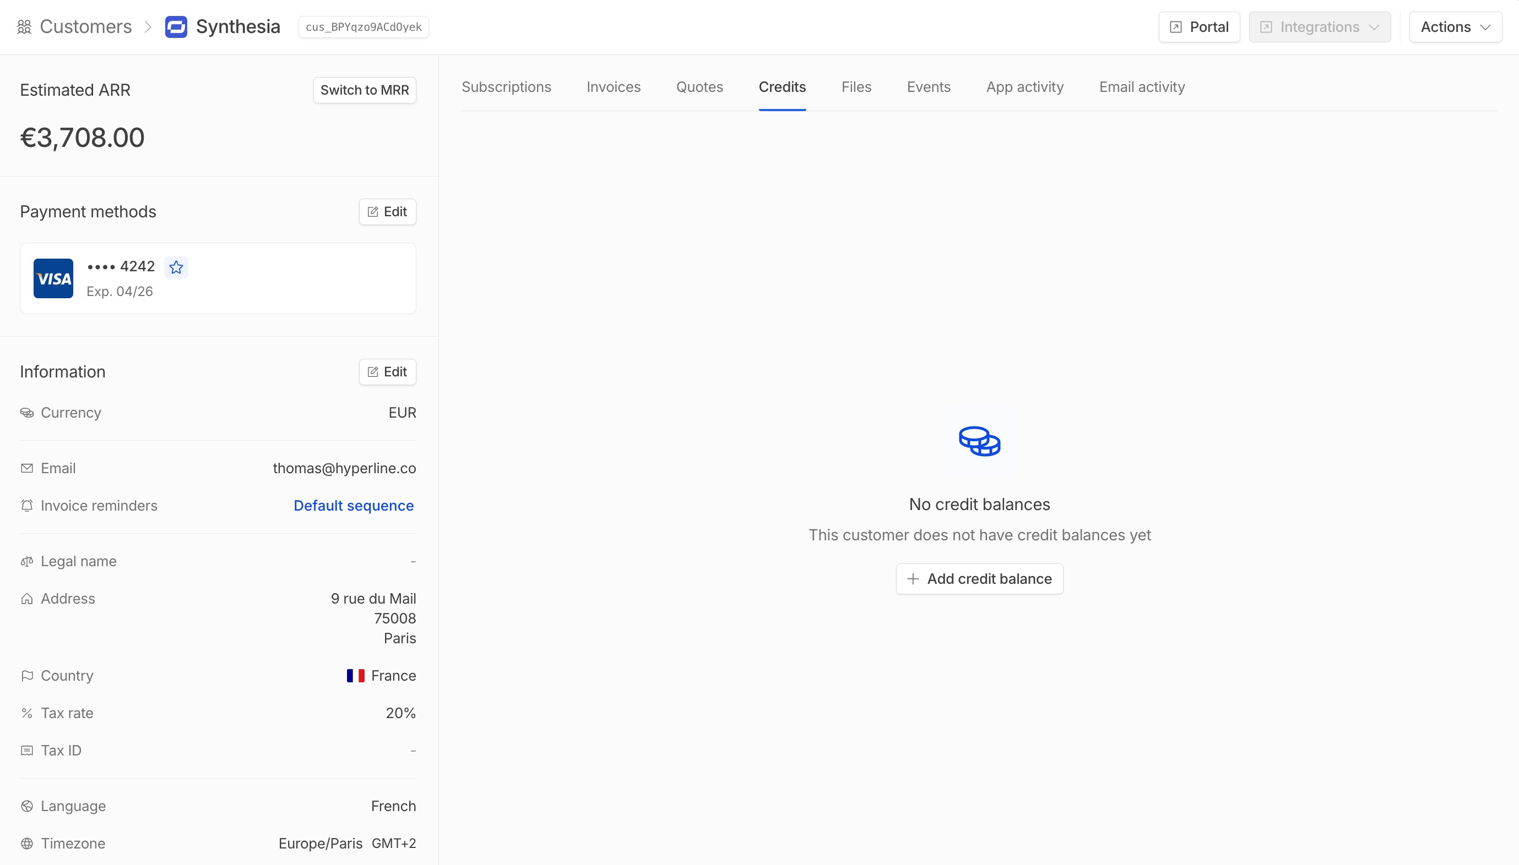Click the Synthesia company logo icon
The height and width of the screenshot is (865, 1519).
[176, 27]
